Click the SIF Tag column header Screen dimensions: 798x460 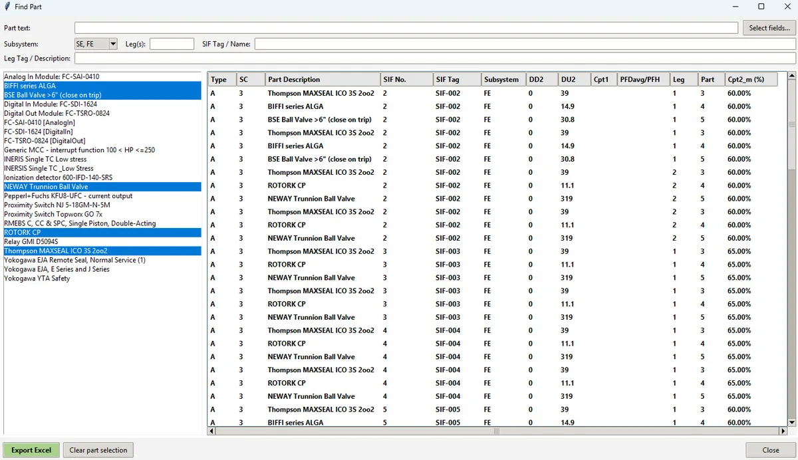(x=457, y=79)
